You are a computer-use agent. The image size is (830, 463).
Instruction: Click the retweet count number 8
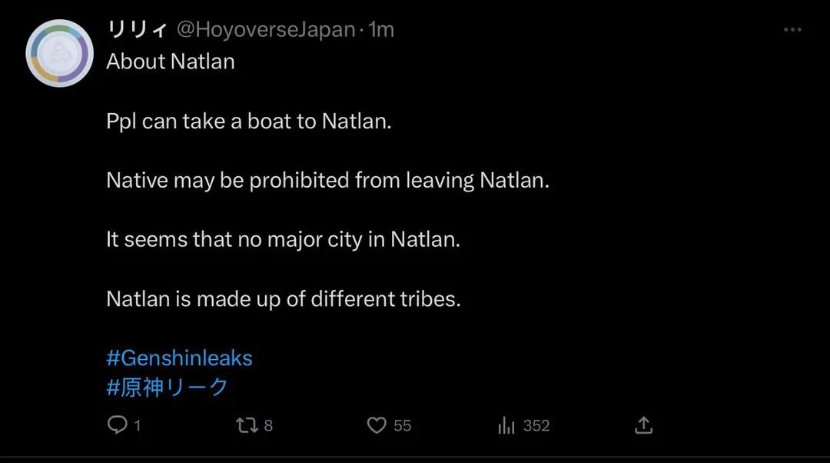[268, 425]
